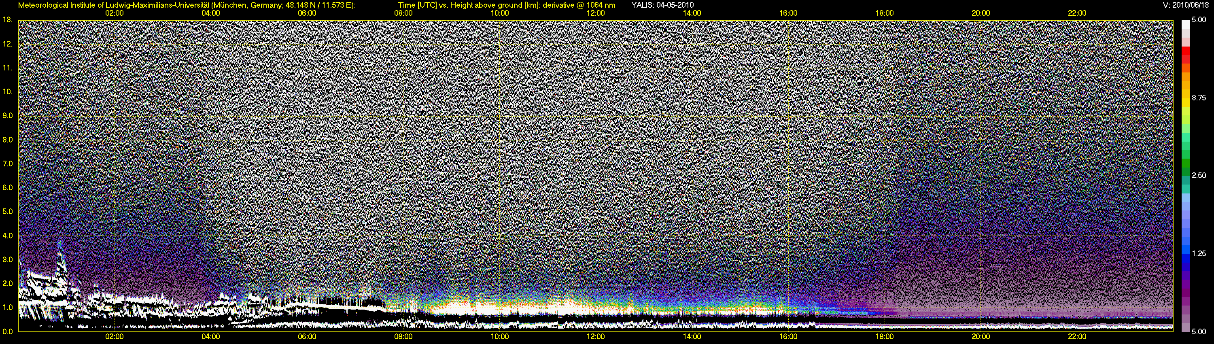The height and width of the screenshot is (344, 1214).
Task: Click the 12:00 label on the top time axis
Action: tap(596, 13)
